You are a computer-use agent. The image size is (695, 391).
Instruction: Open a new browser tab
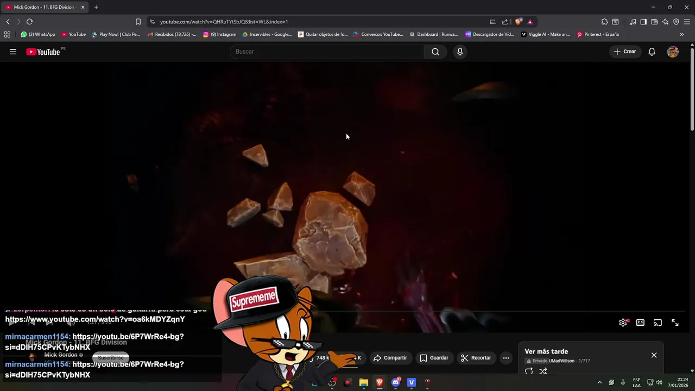96,7
